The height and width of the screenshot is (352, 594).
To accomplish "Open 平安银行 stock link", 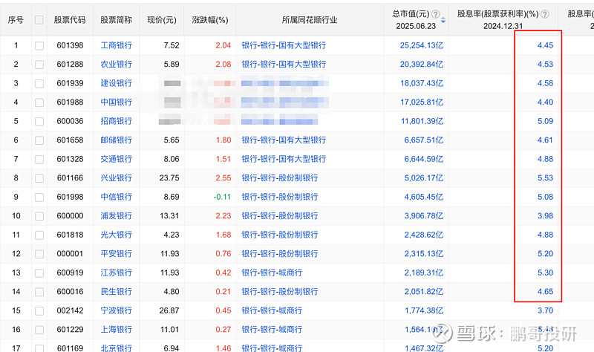I will click(x=116, y=254).
